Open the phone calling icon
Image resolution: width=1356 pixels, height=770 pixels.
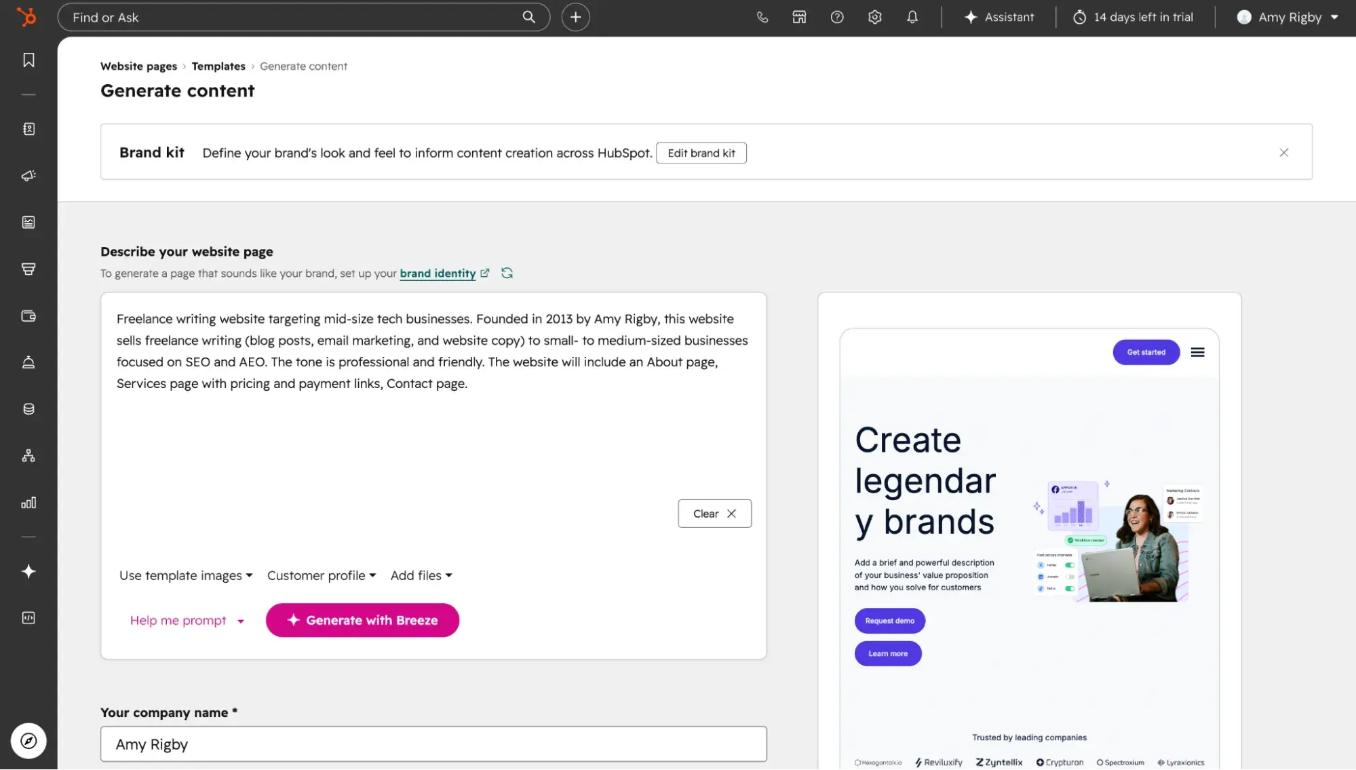[762, 18]
